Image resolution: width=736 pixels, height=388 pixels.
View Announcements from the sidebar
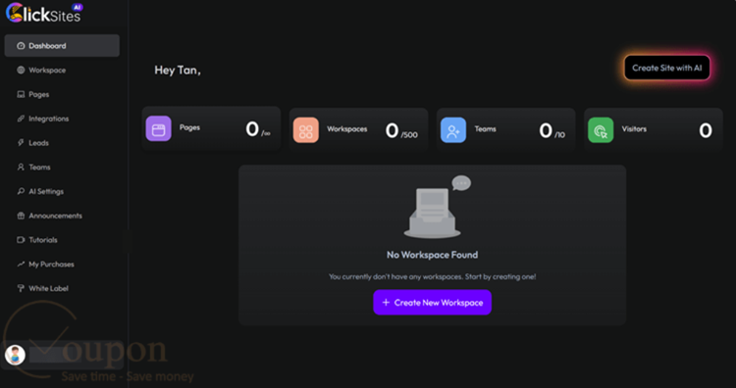[x=62, y=216]
